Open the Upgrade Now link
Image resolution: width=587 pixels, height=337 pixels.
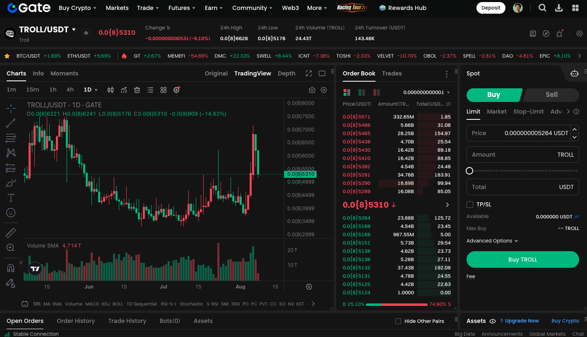(x=519, y=321)
